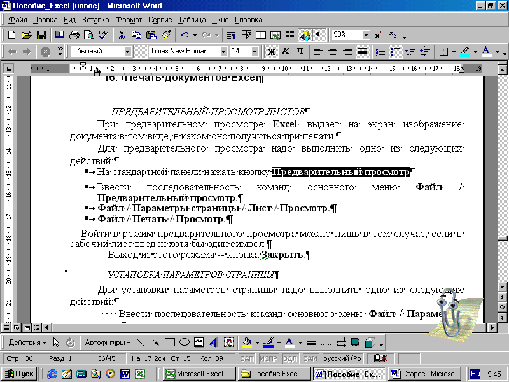The image size is (509, 382).
Task: Insert WordArt from drawing toolbar
Action: (x=214, y=343)
